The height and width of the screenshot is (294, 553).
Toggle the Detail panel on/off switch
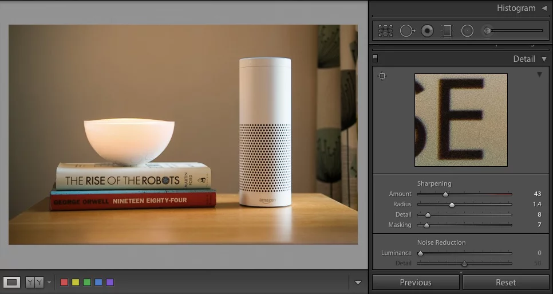coord(376,58)
